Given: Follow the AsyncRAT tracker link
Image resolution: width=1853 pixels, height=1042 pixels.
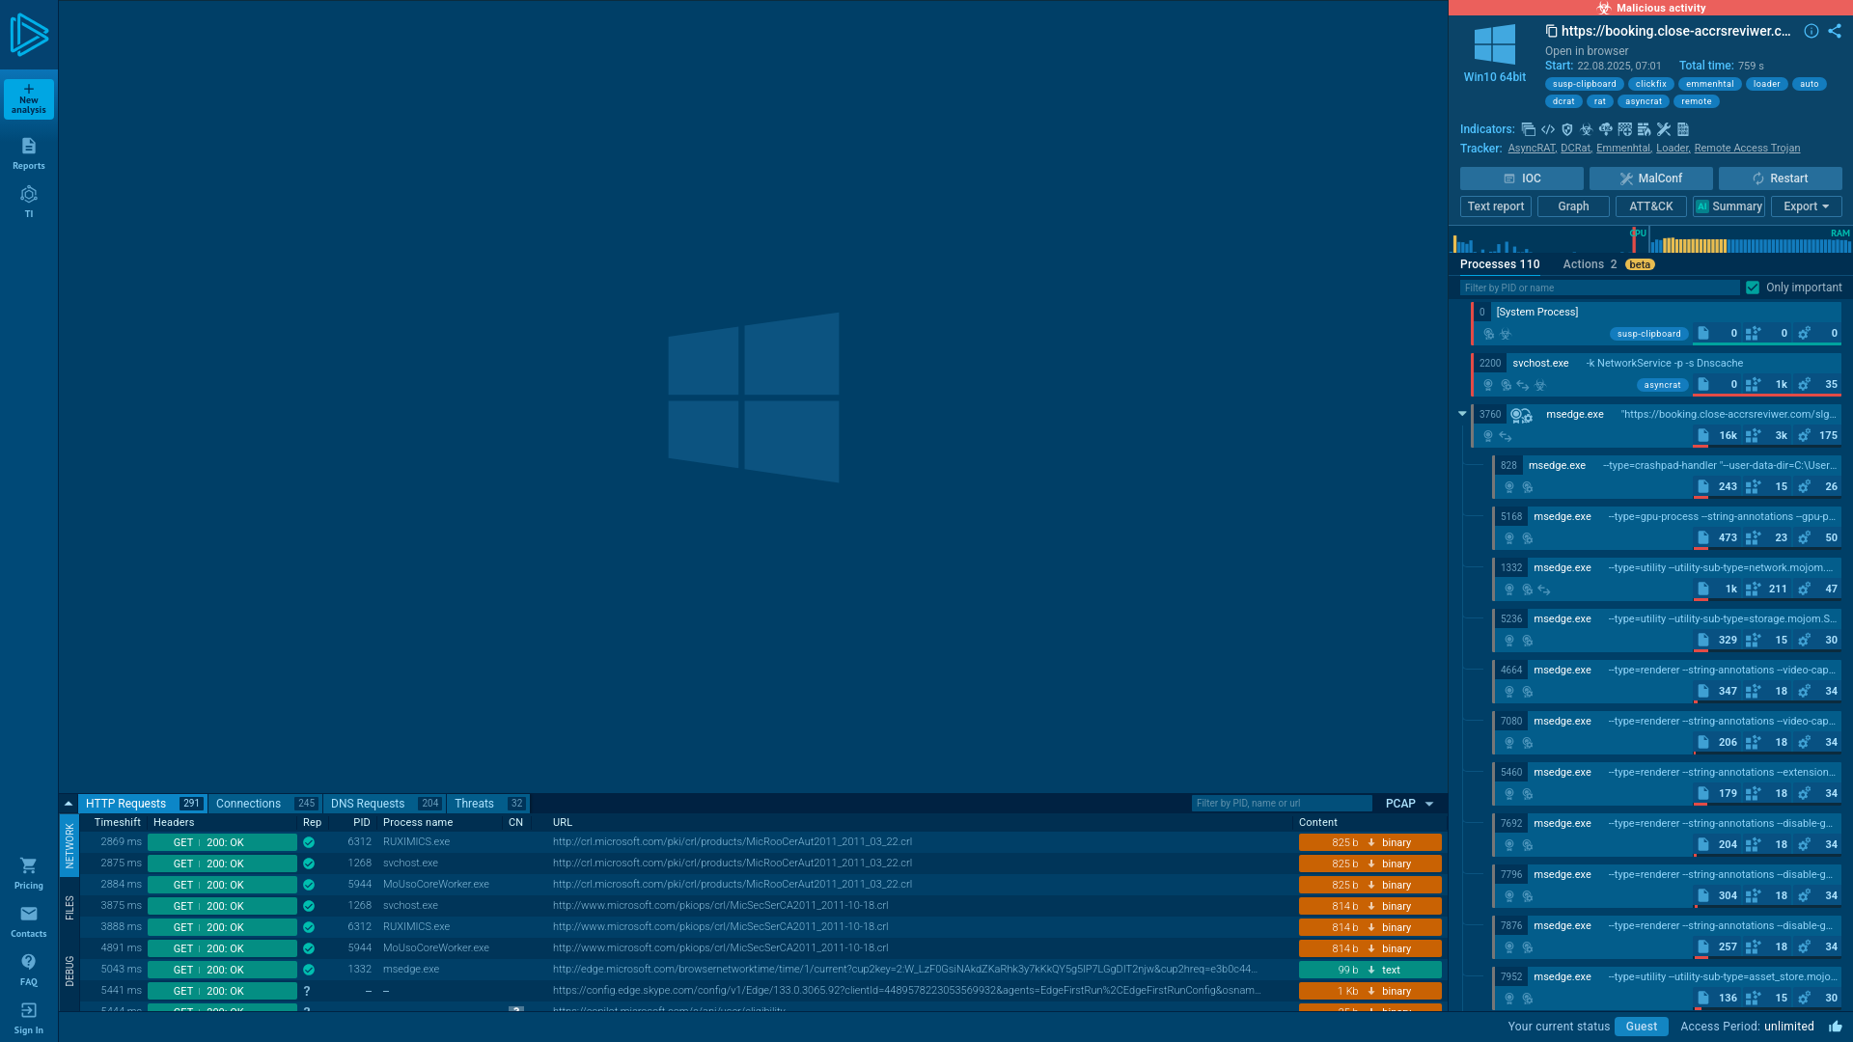Looking at the screenshot, I should [1532, 149].
